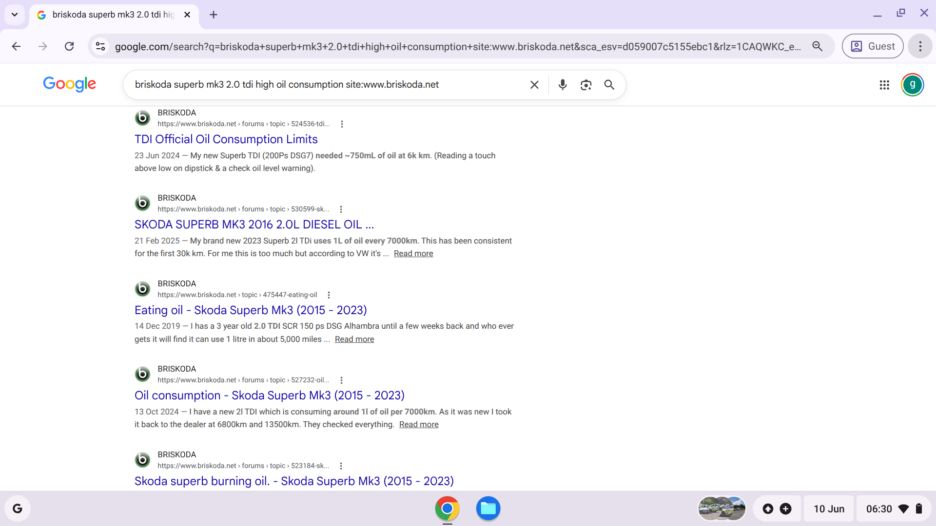Click briskoda.net URL of 527232-oil result

point(243,380)
